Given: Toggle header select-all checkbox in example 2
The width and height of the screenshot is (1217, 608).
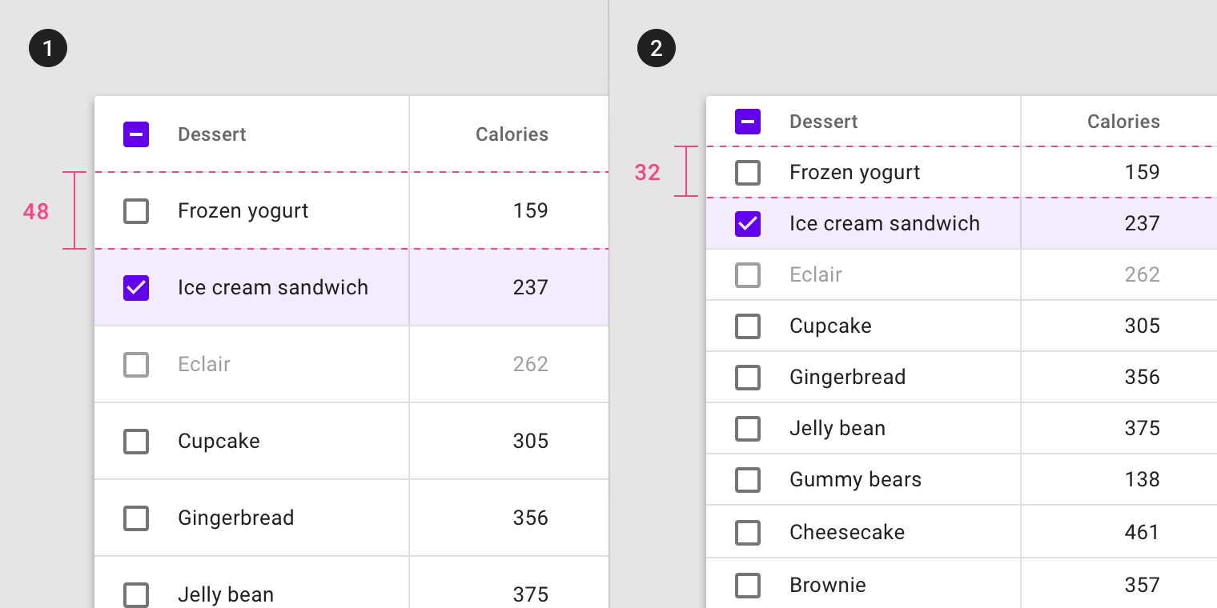Looking at the screenshot, I should 748,122.
